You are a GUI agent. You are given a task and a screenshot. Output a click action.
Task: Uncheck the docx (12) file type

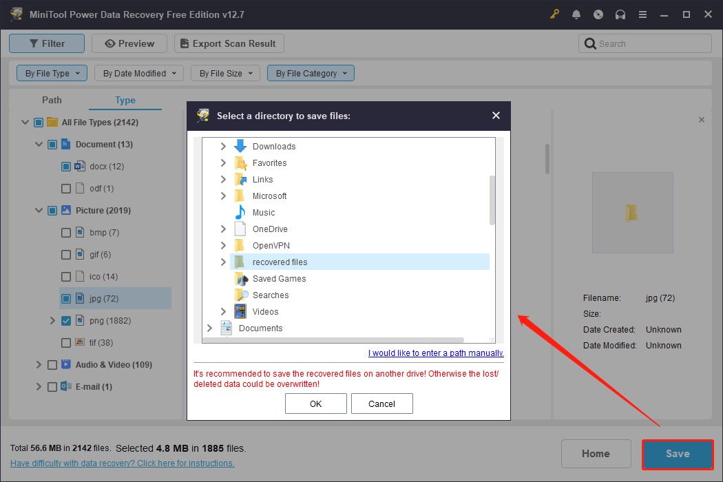(66, 166)
